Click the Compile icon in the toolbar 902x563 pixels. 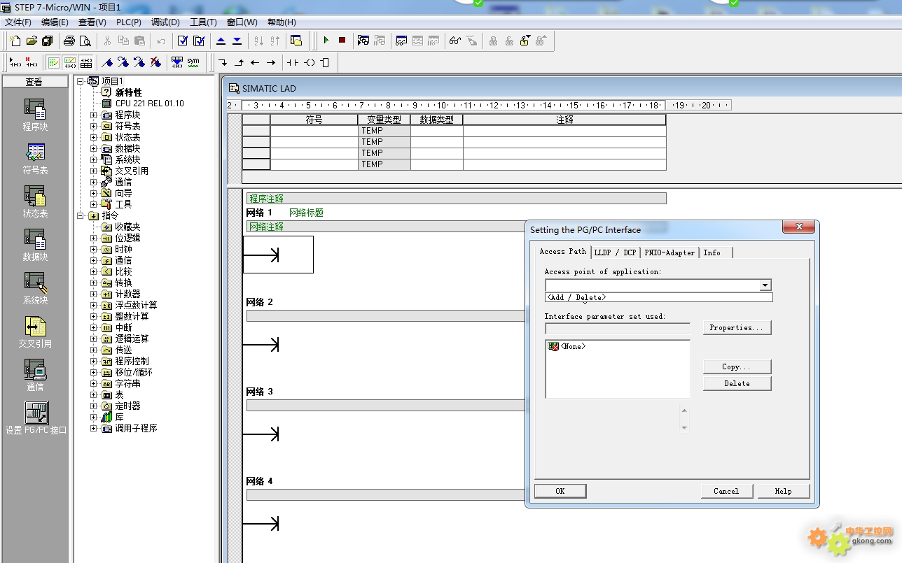(183, 41)
